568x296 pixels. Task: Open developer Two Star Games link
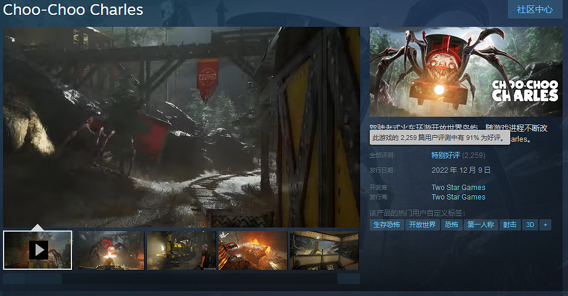pos(458,188)
